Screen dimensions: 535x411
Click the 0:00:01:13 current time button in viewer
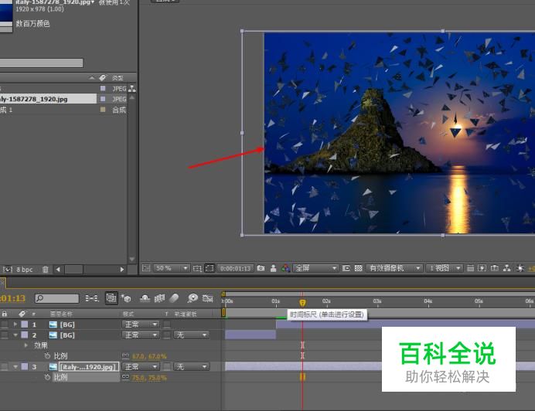(236, 268)
